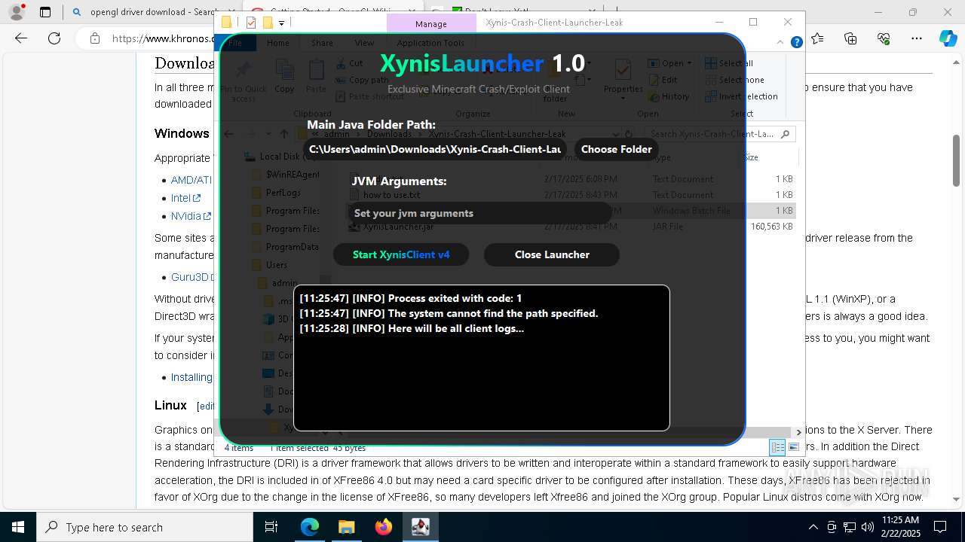Image resolution: width=965 pixels, height=542 pixels.
Task: Click the taskbar search box
Action: (145, 527)
